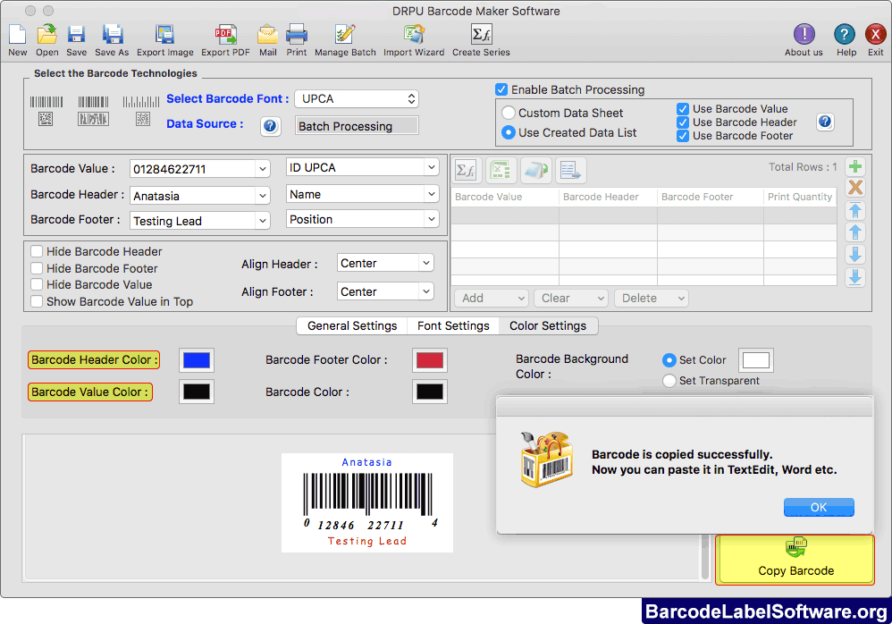Check Show Barcode Value in Top
The image size is (892, 624).
(37, 301)
